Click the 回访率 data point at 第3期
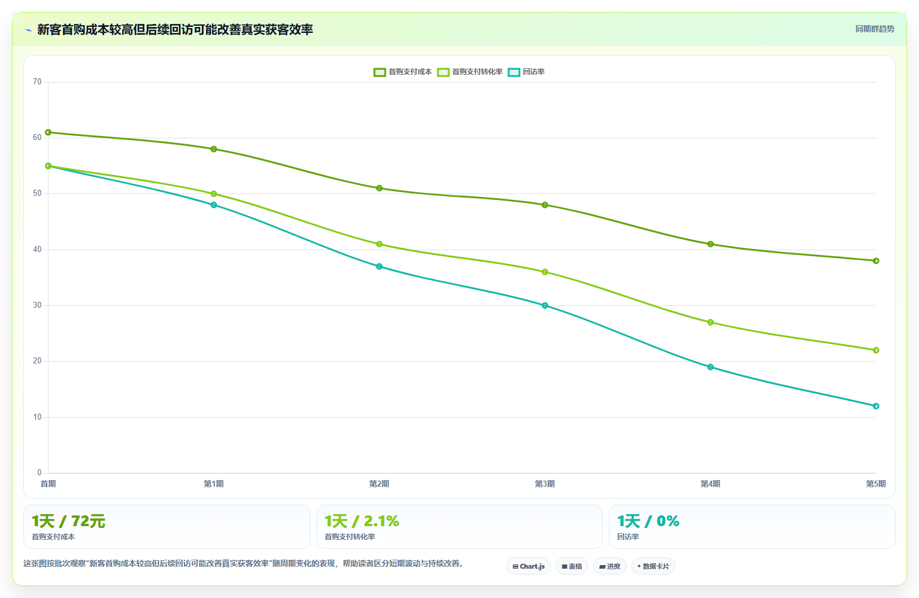 (x=545, y=305)
